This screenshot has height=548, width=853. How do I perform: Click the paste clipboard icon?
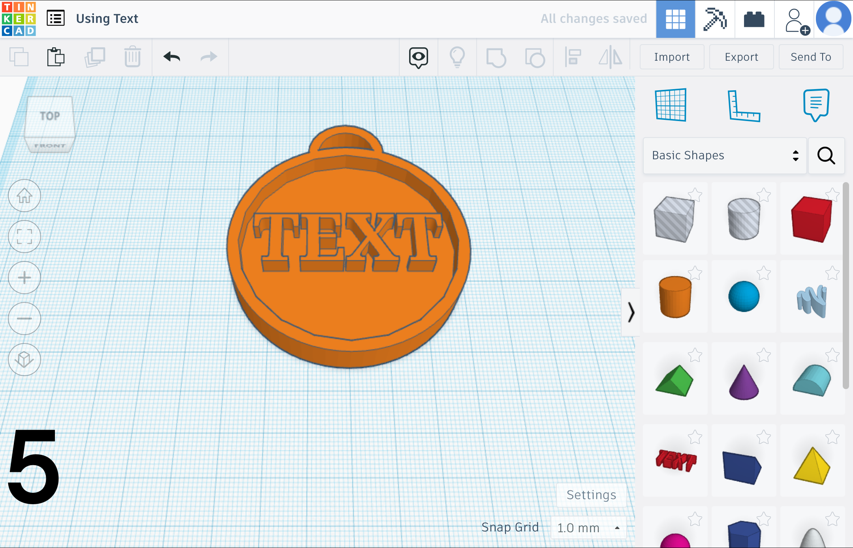(x=56, y=57)
